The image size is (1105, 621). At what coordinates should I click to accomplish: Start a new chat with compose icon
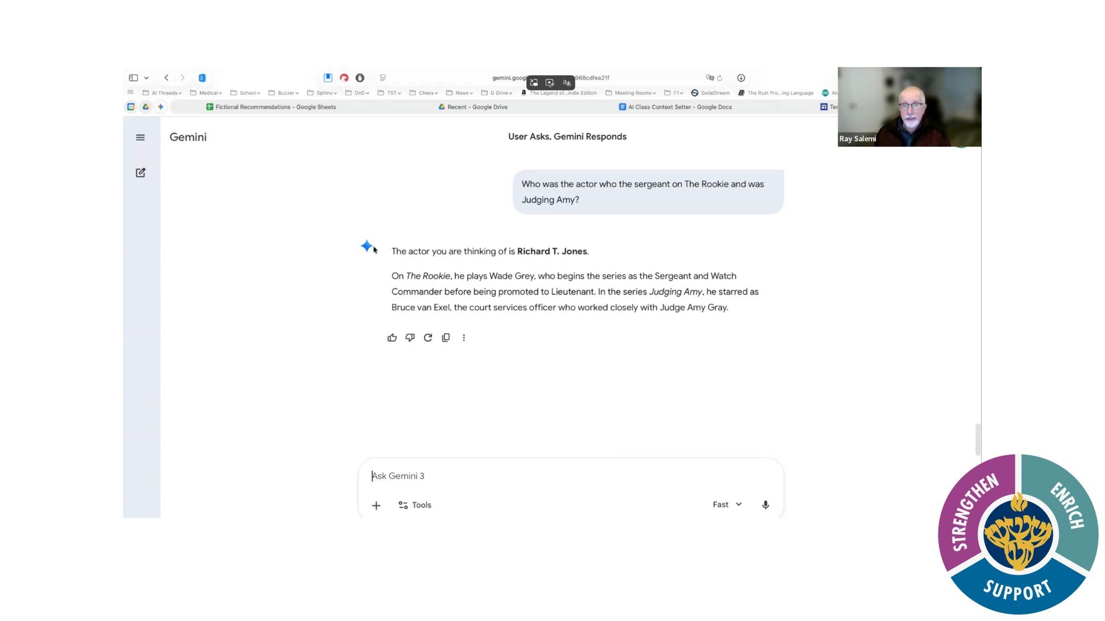pos(140,172)
